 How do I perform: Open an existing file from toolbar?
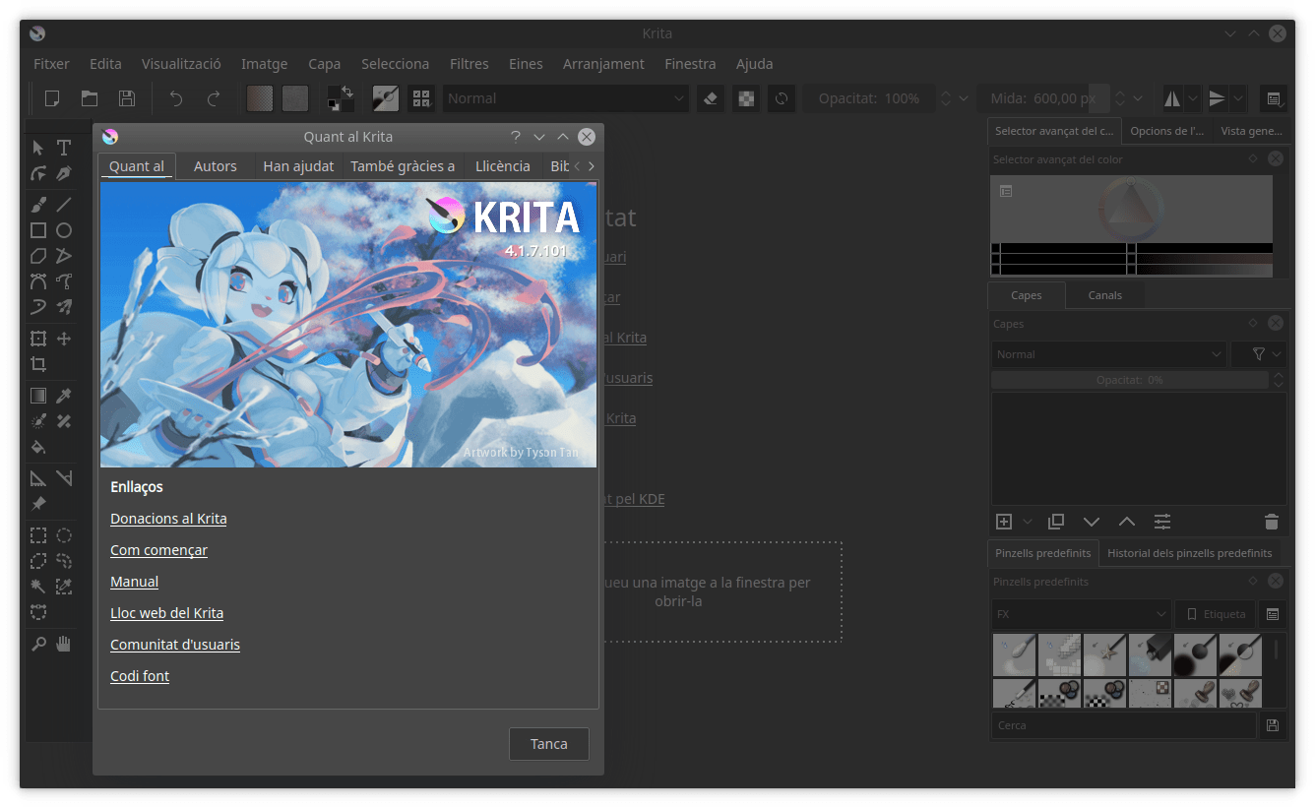(x=90, y=98)
